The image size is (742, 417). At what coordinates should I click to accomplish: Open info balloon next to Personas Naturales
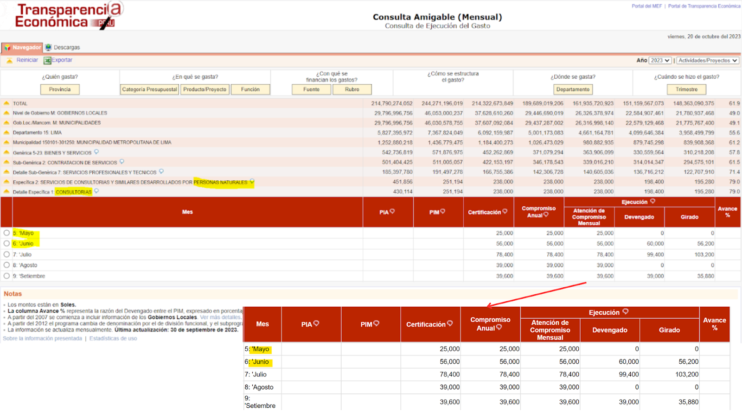252,182
